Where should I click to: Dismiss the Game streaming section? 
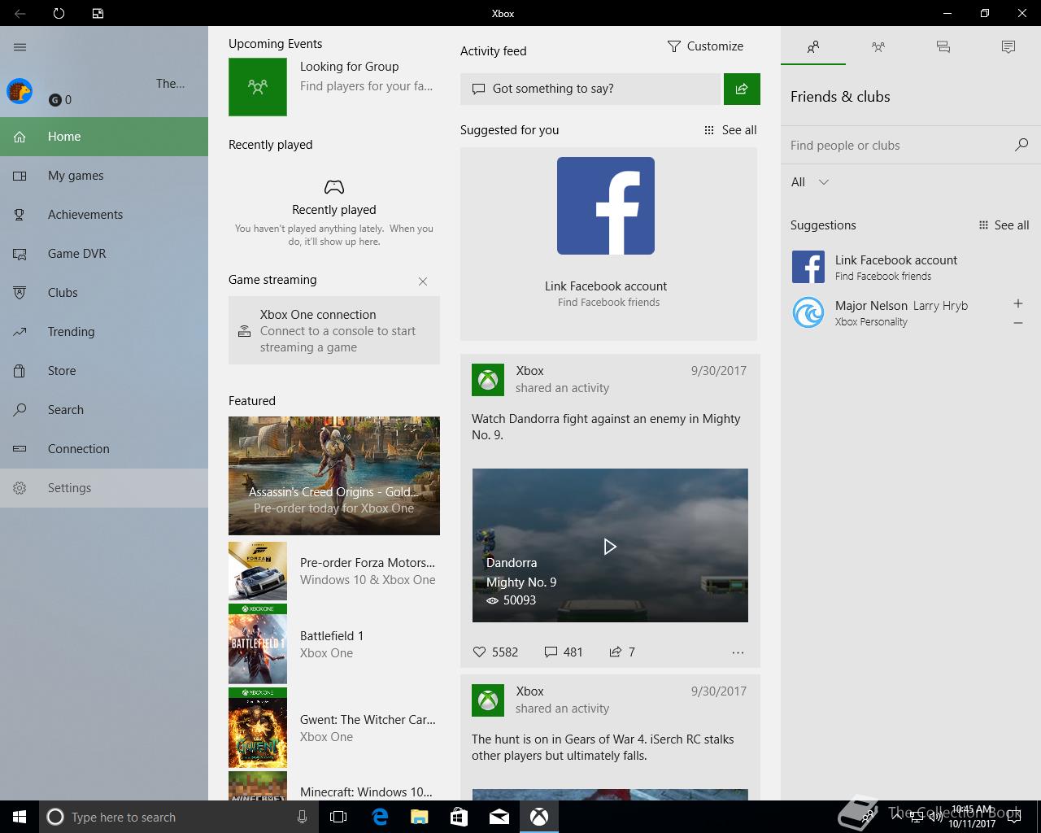[x=423, y=281]
